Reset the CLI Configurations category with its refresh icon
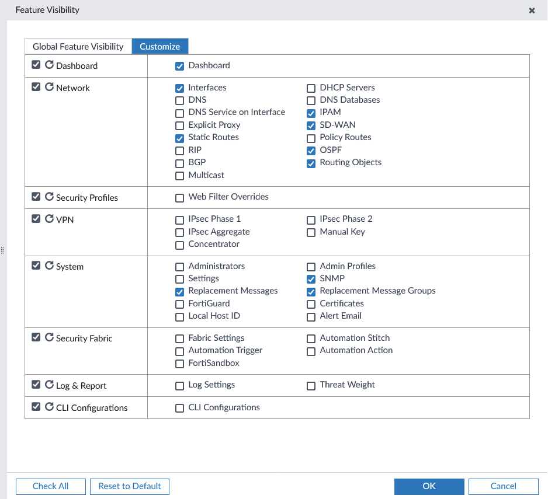This screenshot has width=548, height=499. (x=49, y=407)
